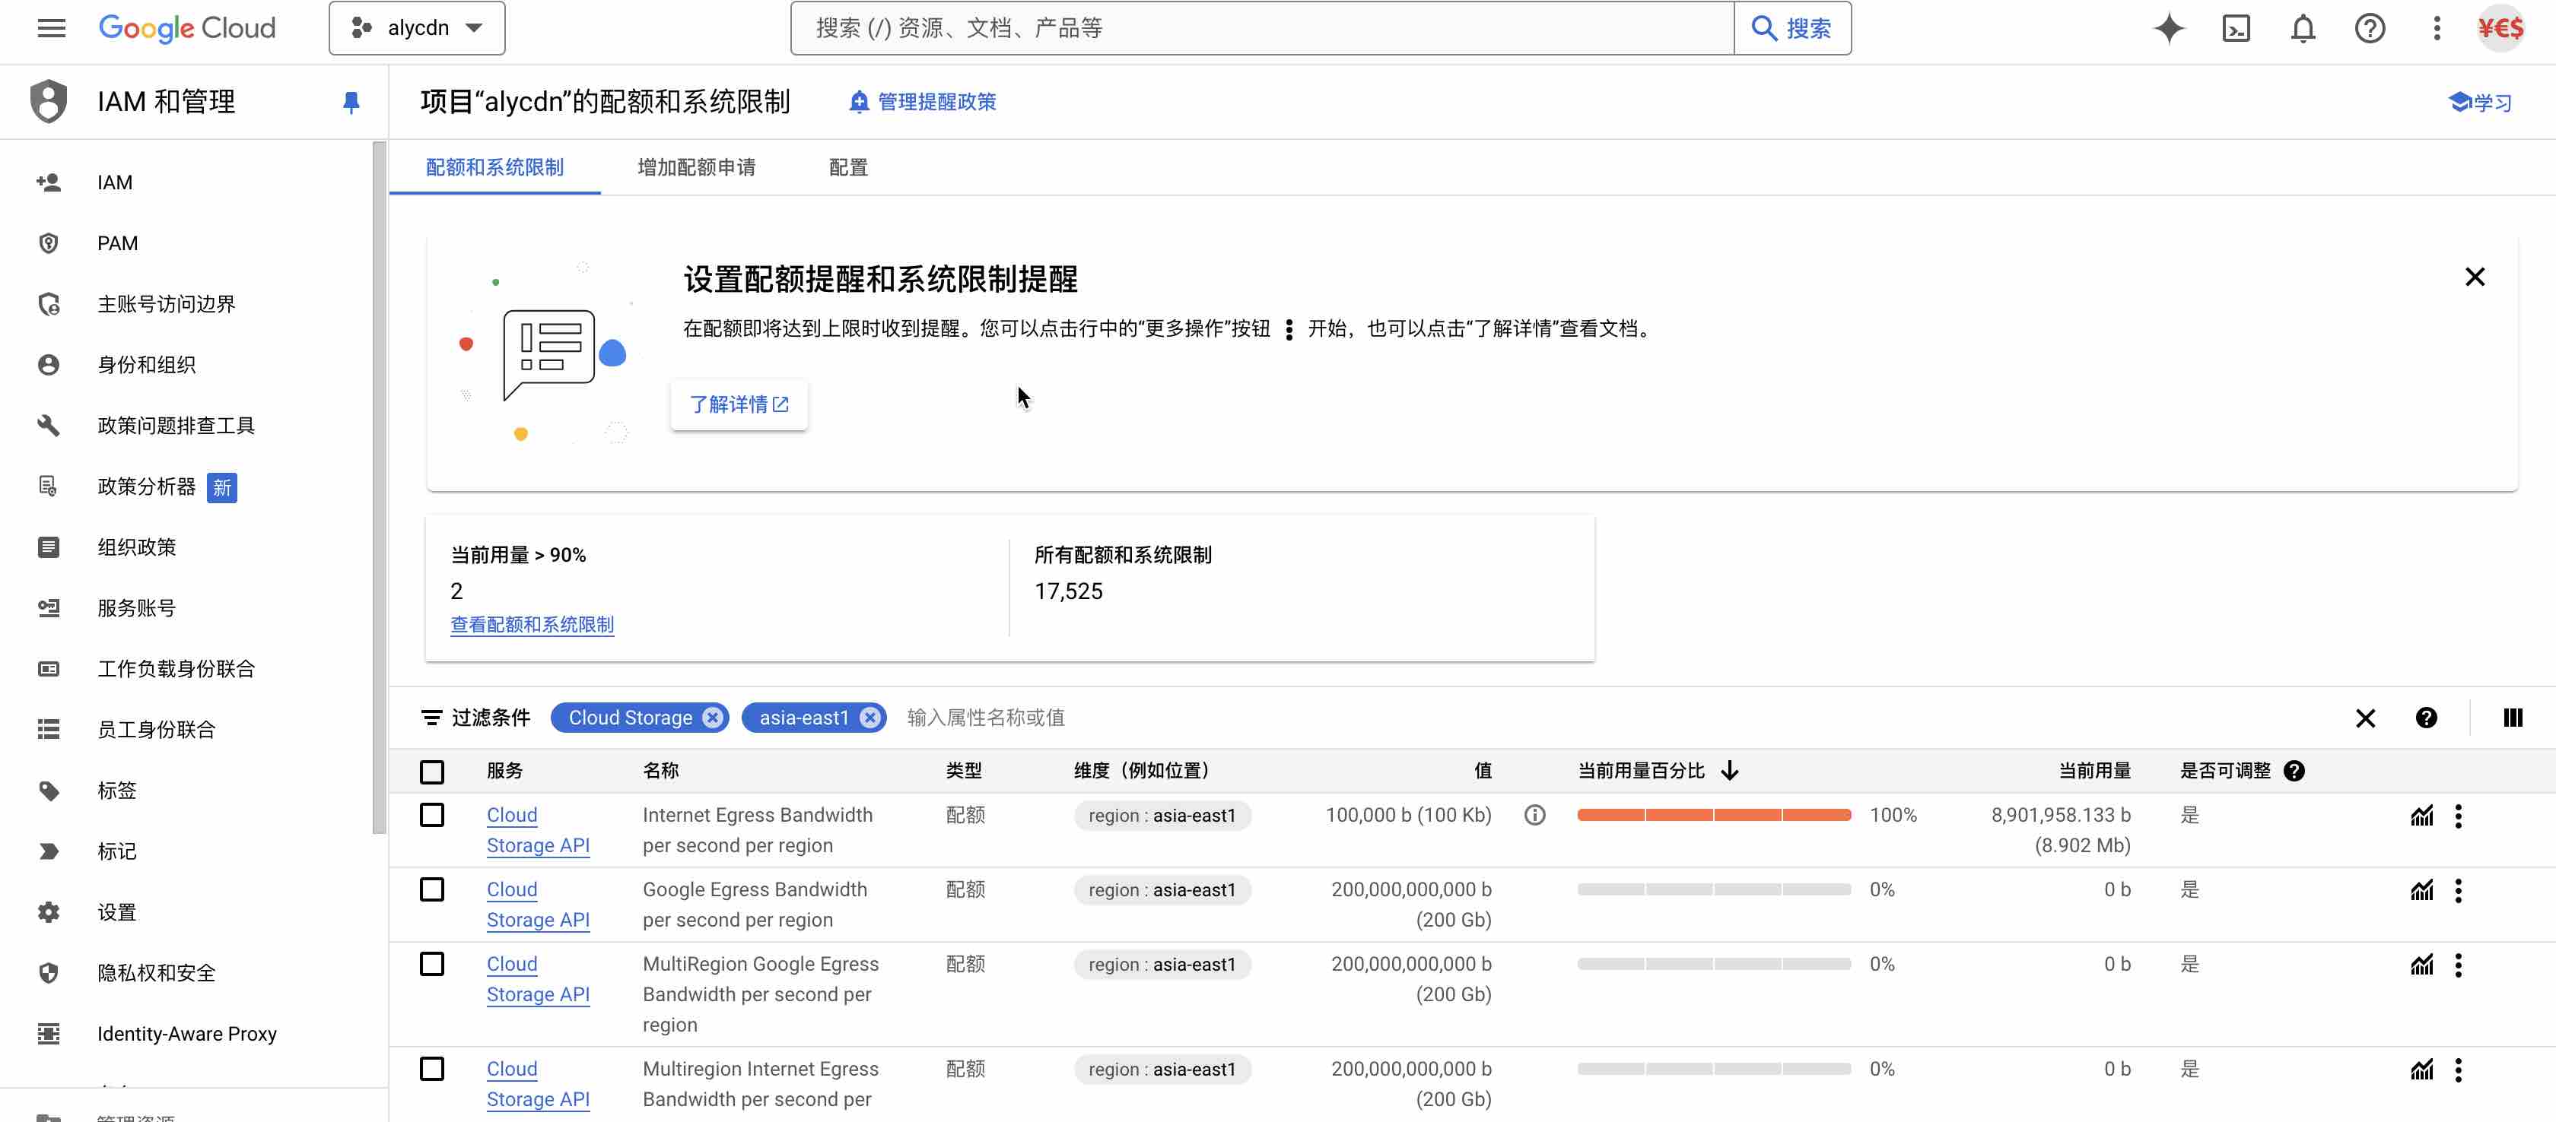Remove the Cloud Storage filter chip
The width and height of the screenshot is (2556, 1122).
(x=713, y=718)
